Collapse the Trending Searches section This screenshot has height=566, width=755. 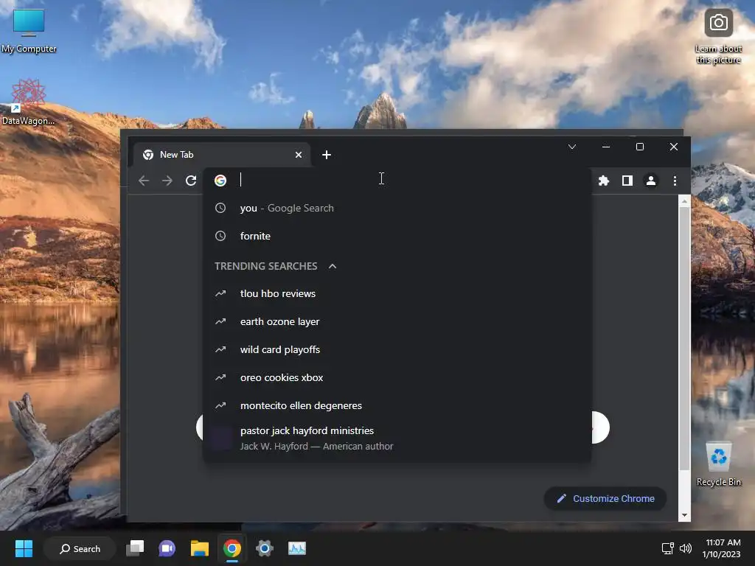point(333,266)
